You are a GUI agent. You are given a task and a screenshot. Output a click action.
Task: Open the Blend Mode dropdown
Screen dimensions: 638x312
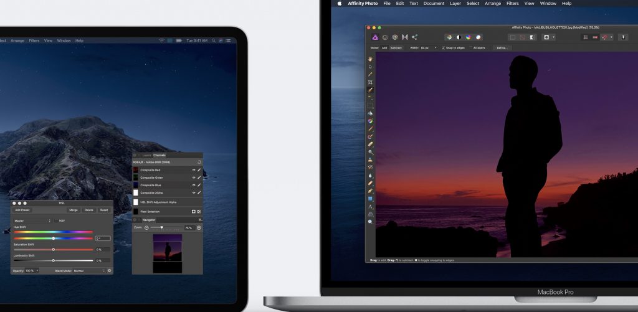point(88,271)
